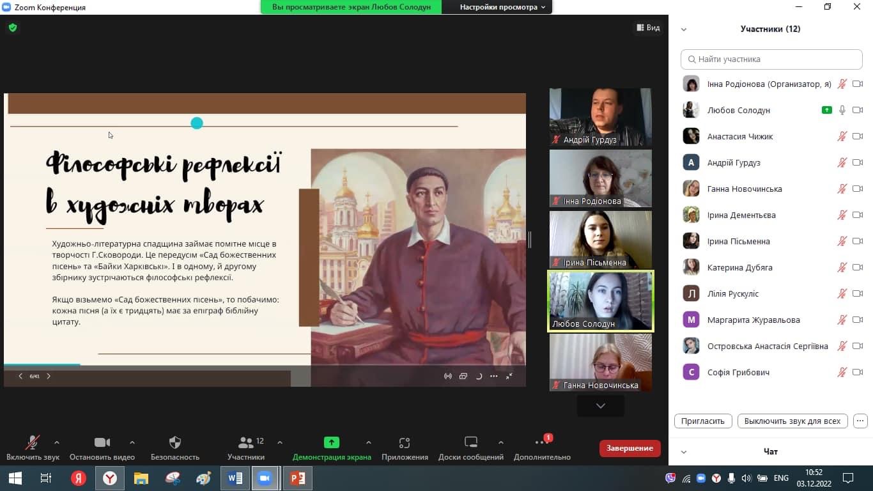Click slide present mode icon
873x491 pixels.
tap(463, 376)
